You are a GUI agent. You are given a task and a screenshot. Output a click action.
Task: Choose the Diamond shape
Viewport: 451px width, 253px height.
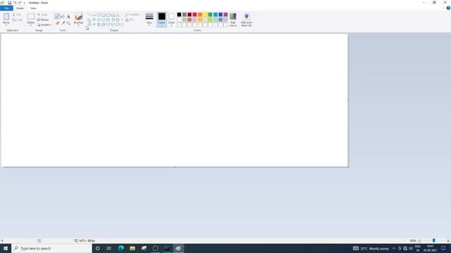point(94,20)
